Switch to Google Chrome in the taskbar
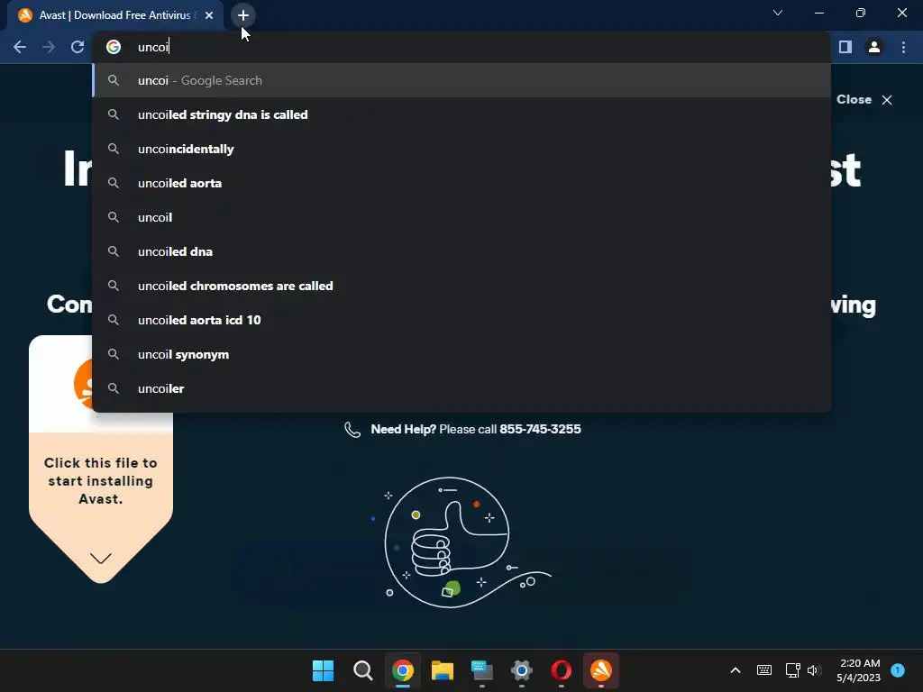 [x=403, y=670]
